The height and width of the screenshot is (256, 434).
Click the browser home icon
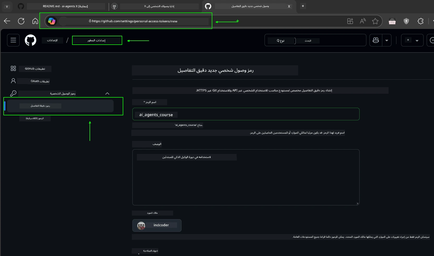point(35,21)
